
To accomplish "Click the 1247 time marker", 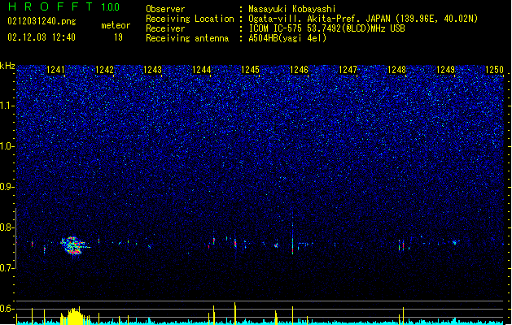I will [348, 70].
